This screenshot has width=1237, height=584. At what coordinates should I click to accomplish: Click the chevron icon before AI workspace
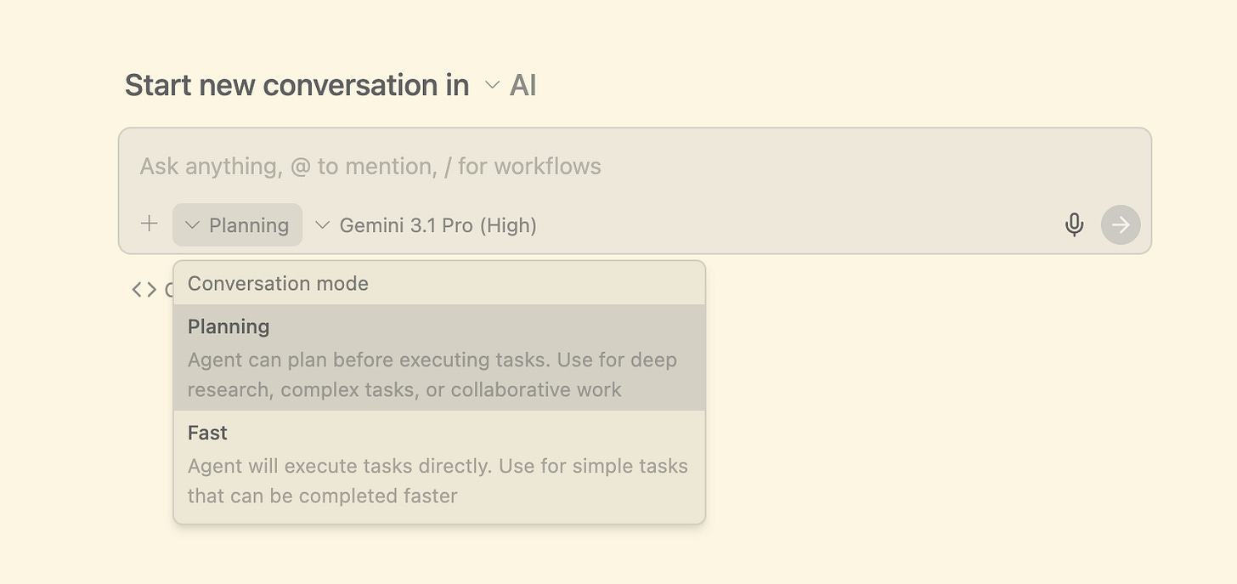pyautogui.click(x=492, y=85)
